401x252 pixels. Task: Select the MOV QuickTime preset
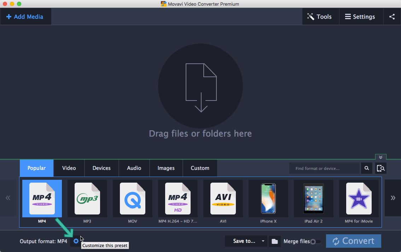133,199
